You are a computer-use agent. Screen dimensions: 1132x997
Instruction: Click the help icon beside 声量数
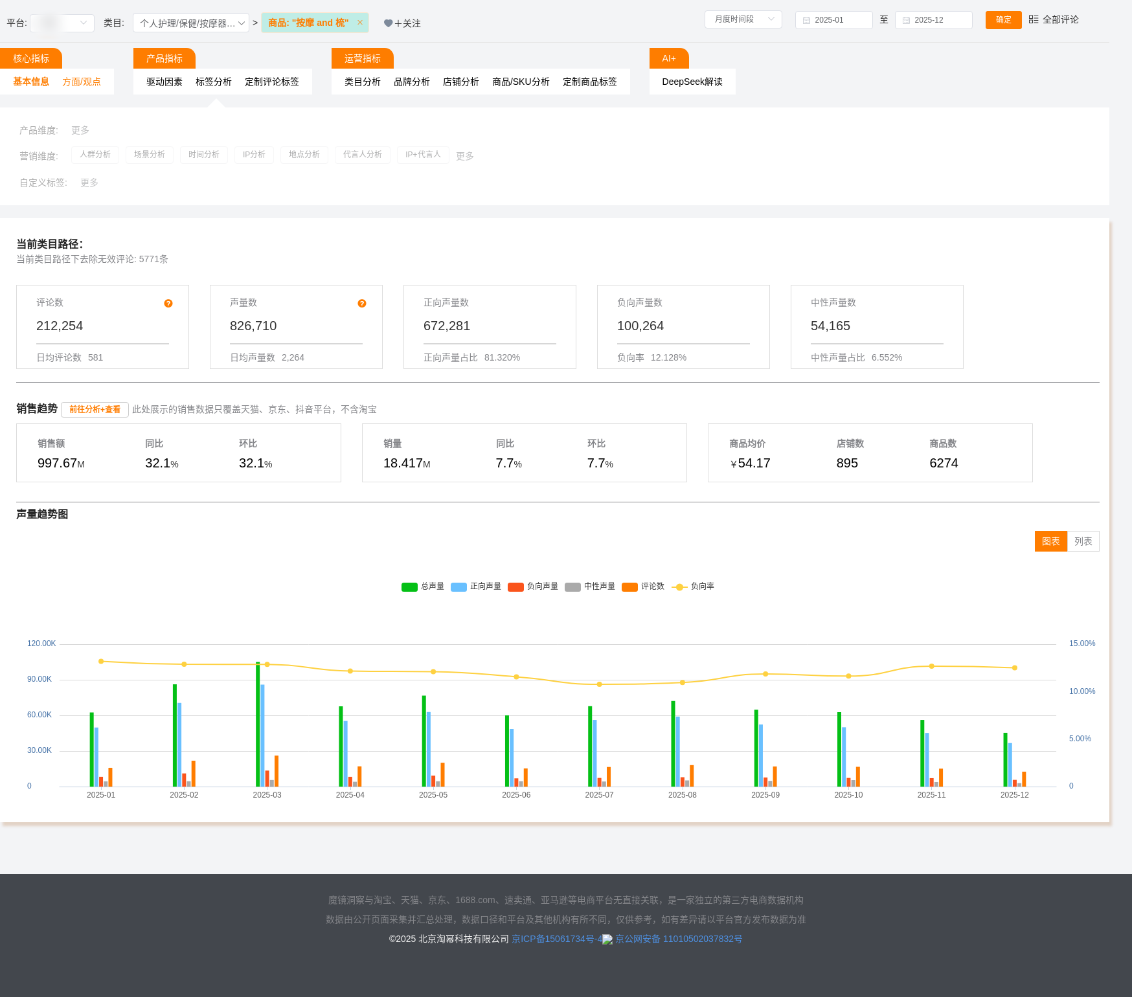point(362,304)
